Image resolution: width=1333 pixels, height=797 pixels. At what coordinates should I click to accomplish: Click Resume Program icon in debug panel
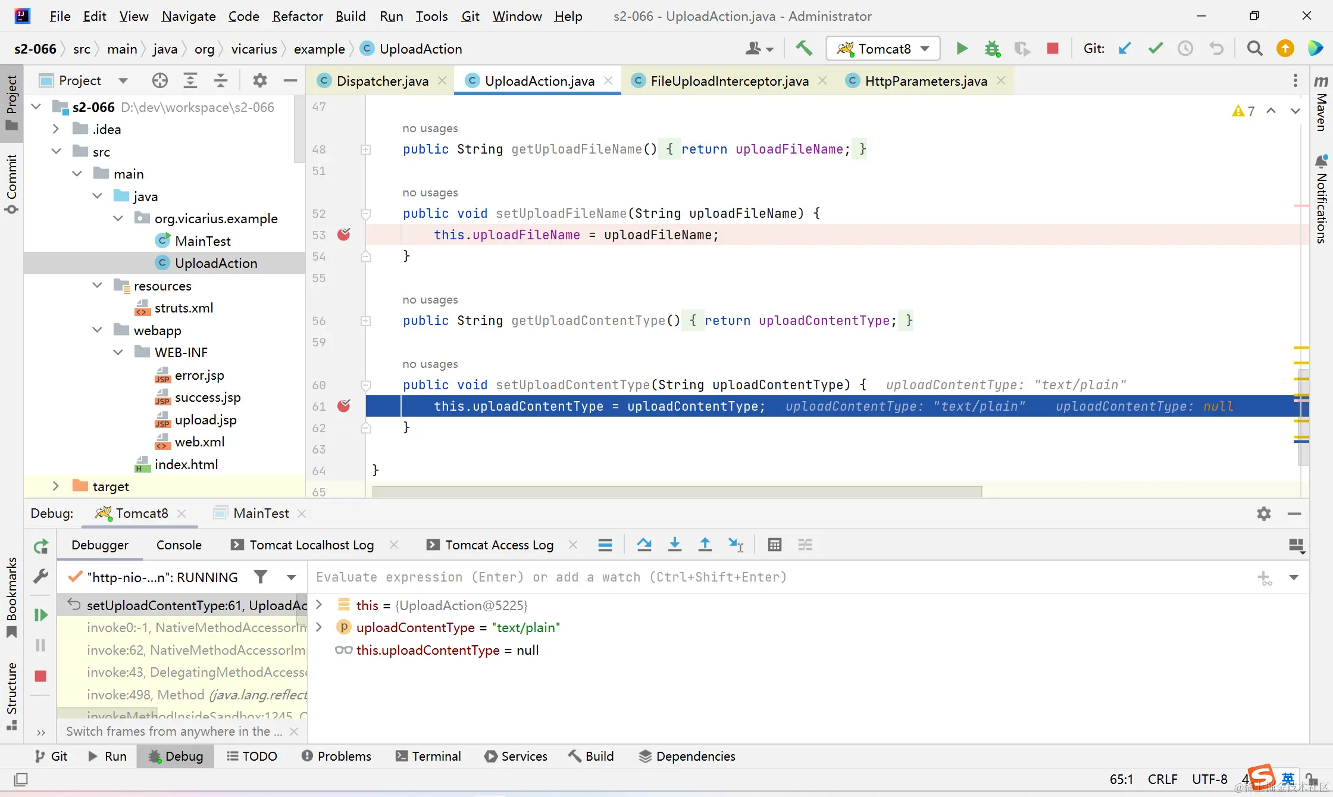tap(40, 615)
